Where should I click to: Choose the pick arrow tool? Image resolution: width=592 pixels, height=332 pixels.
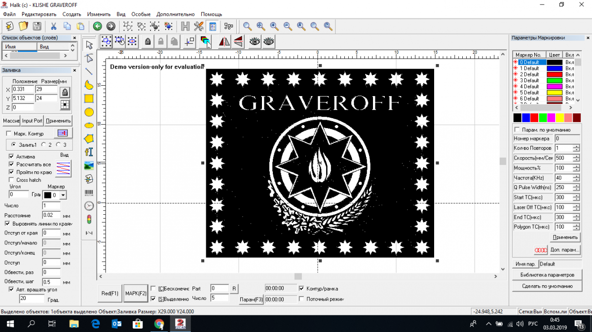(x=89, y=45)
